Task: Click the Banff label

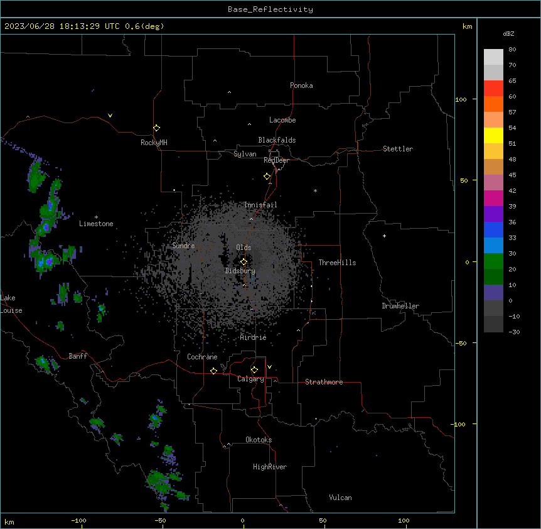Action: point(78,356)
